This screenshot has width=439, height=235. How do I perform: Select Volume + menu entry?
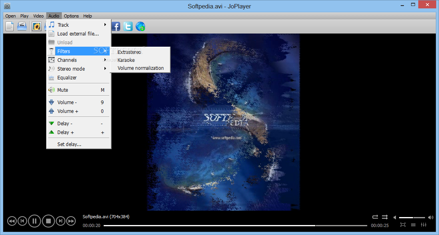click(x=79, y=111)
